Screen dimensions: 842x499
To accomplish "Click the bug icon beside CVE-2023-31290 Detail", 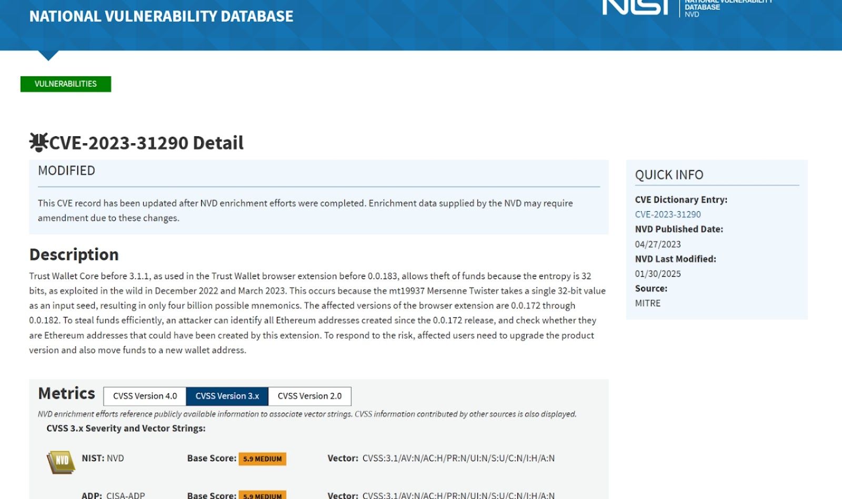I will pos(38,143).
